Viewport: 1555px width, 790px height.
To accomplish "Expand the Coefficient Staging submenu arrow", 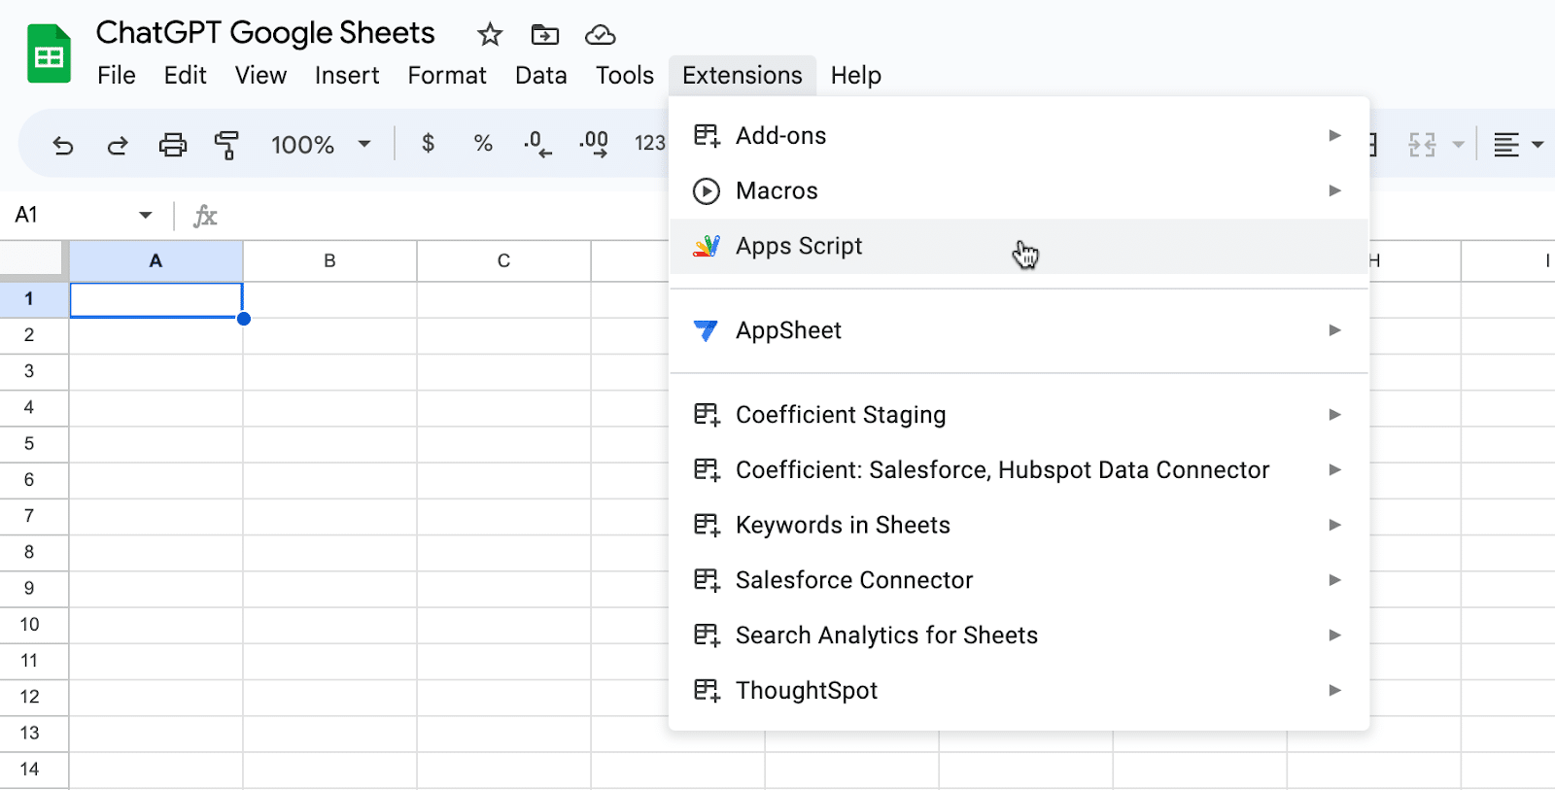I will pos(1335,415).
